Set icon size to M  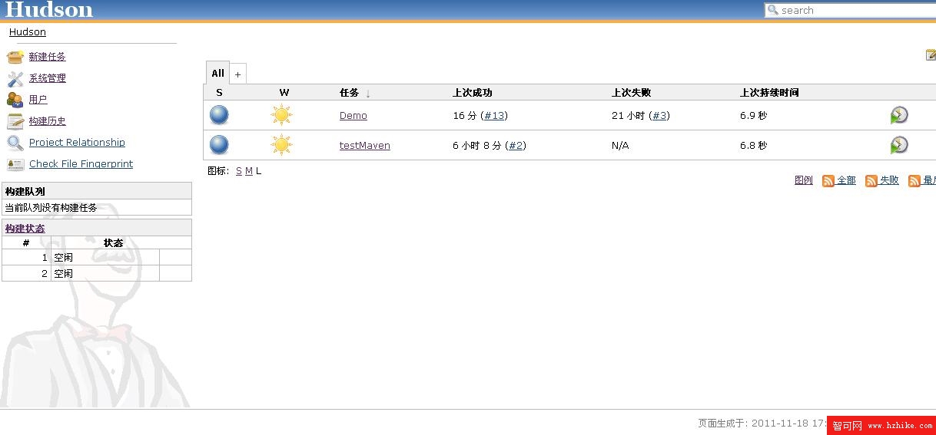pos(249,171)
